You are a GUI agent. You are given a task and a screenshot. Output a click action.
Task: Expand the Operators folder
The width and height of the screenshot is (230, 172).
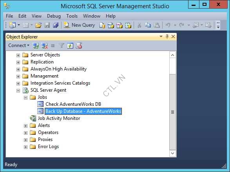tap(26, 133)
